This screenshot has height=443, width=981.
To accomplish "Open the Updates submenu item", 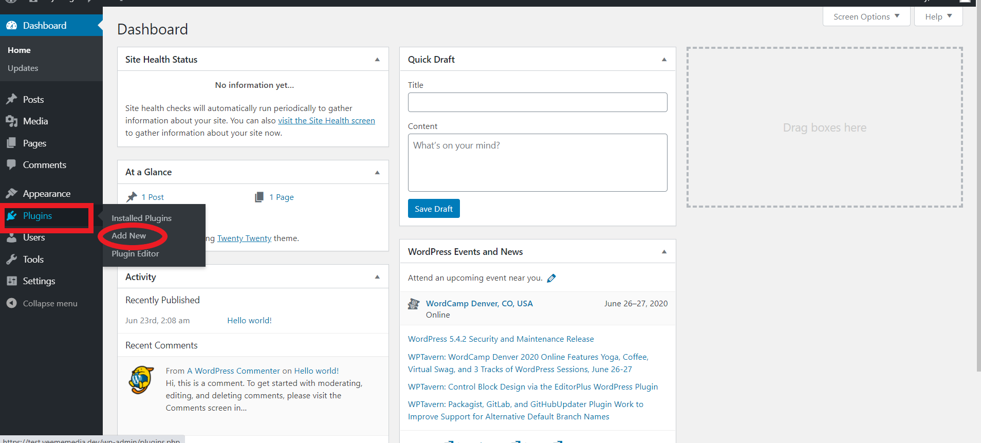I will [x=23, y=68].
